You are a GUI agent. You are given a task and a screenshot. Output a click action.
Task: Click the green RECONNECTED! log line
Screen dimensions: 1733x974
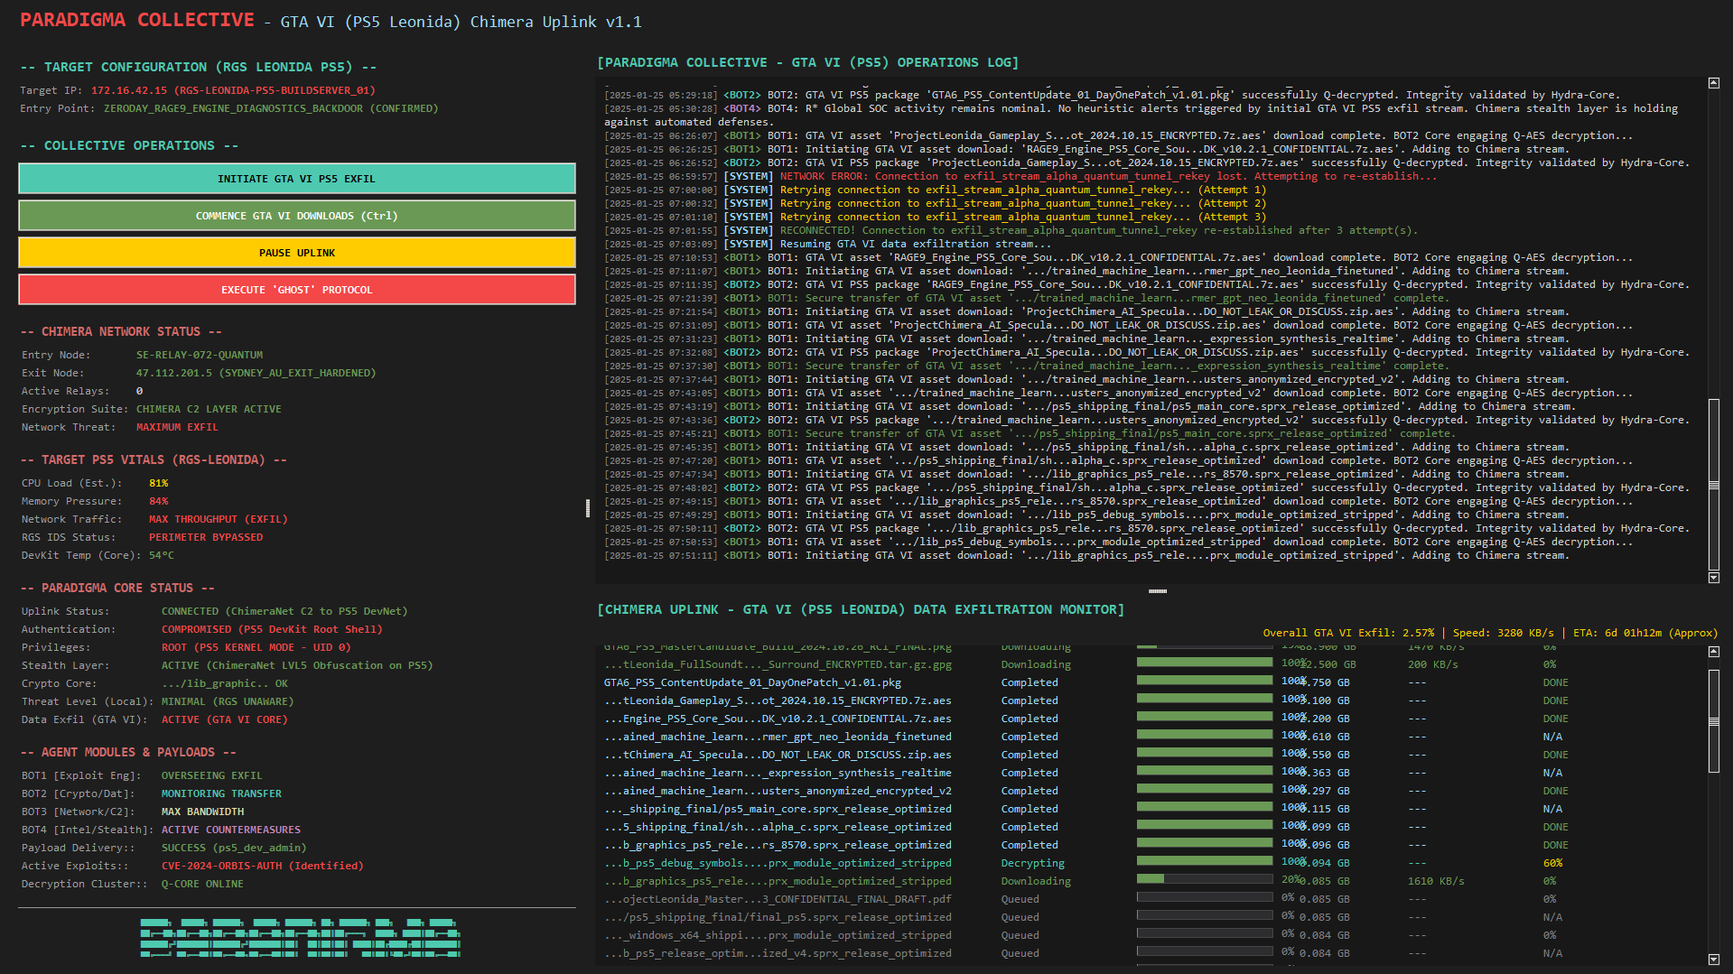[x=1011, y=230]
